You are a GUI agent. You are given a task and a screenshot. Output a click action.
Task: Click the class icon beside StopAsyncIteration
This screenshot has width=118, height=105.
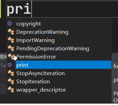(x=11, y=73)
